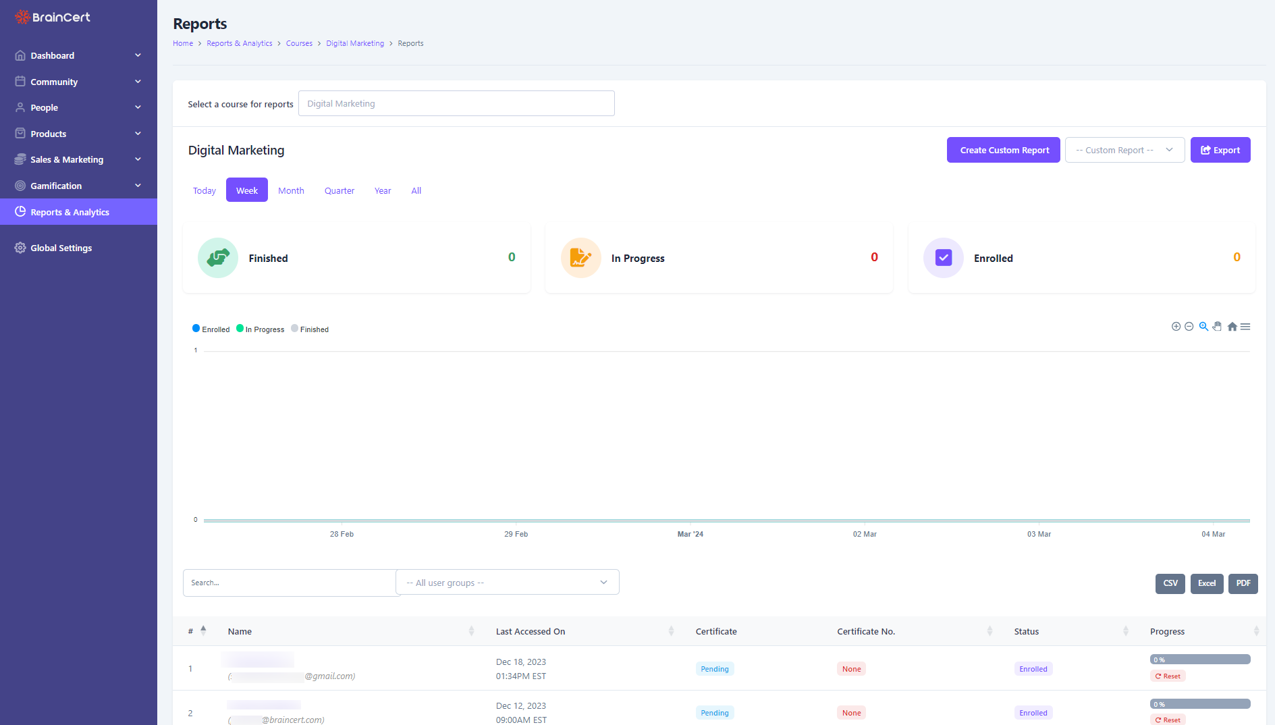This screenshot has height=725, width=1275.
Task: Open the chart hamburger menu
Action: point(1245,327)
